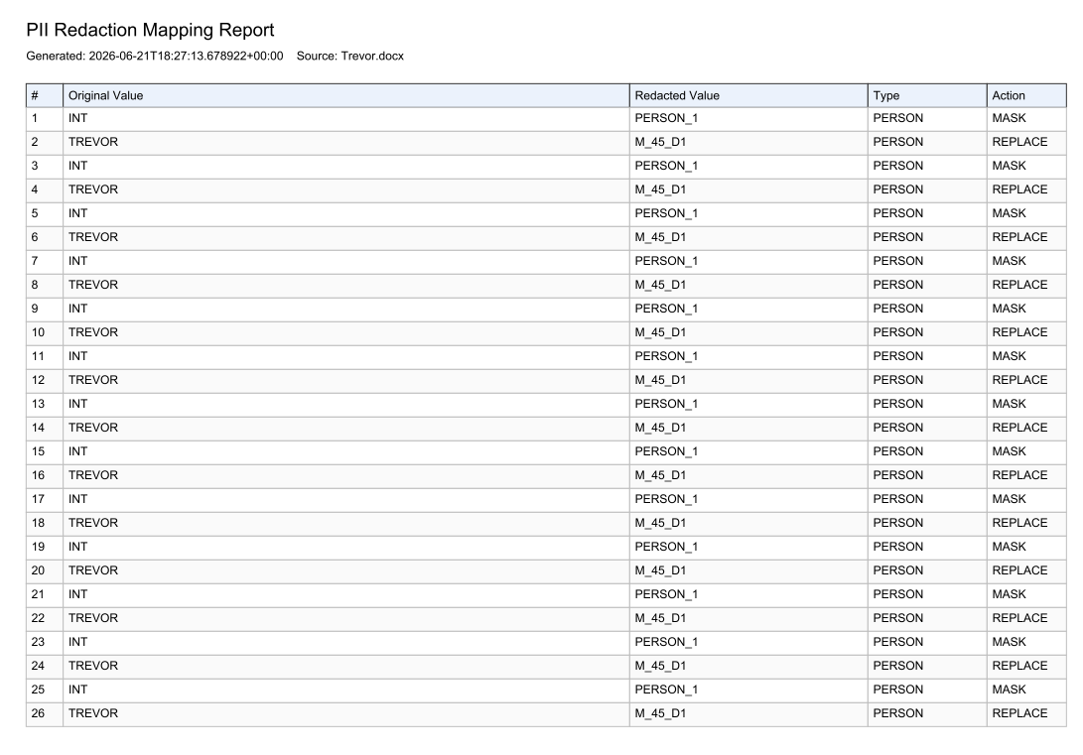Click REPLACE action in row 26
Viewport: 1083px width, 755px height.
click(x=1020, y=713)
